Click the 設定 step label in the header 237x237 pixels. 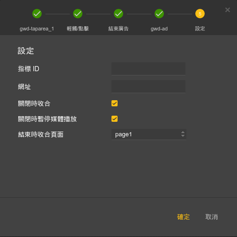[x=200, y=29]
